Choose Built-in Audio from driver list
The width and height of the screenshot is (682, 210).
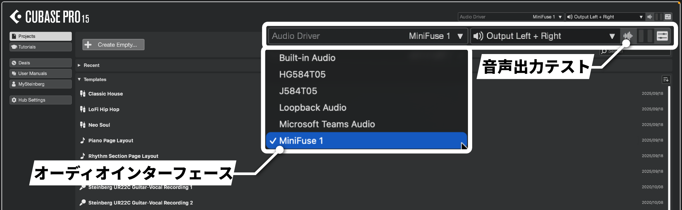pyautogui.click(x=307, y=58)
